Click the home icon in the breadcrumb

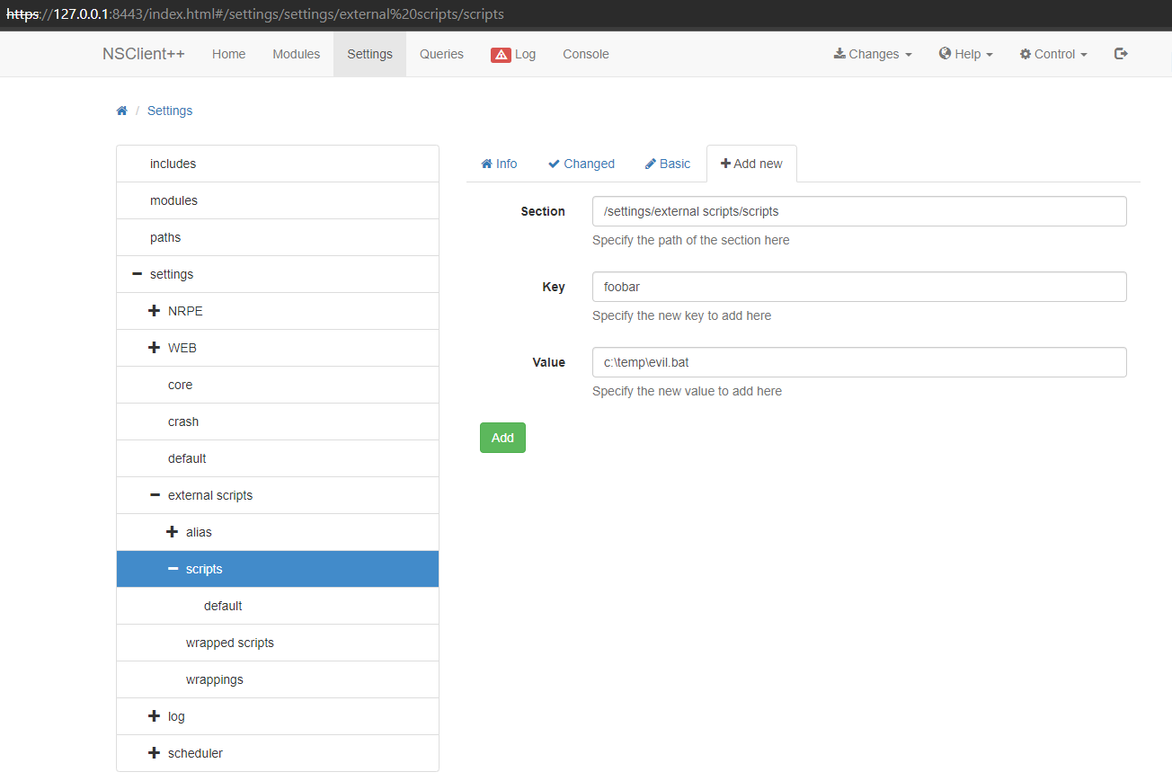pyautogui.click(x=122, y=111)
